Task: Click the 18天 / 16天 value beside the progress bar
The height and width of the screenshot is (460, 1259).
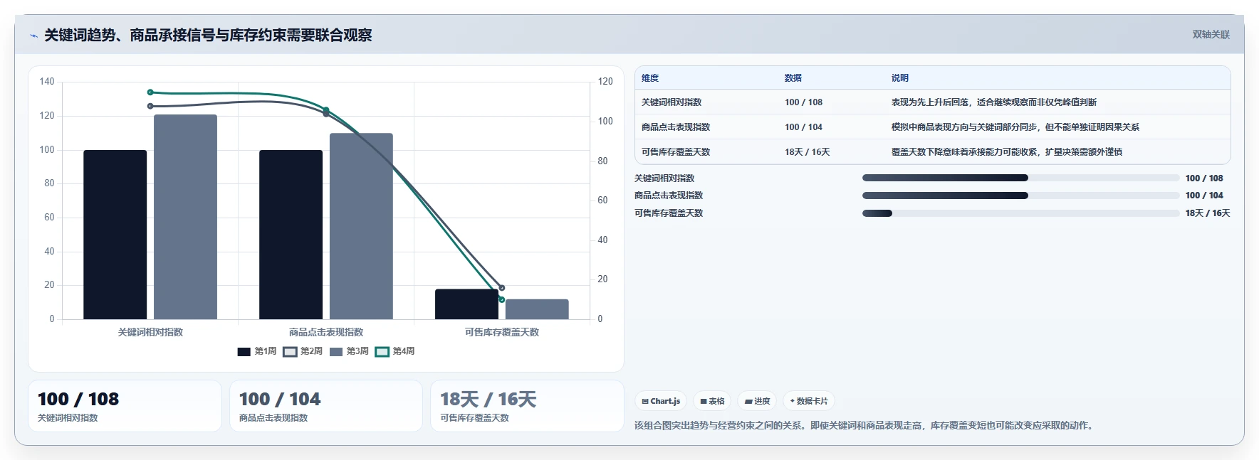Action: 1208,213
